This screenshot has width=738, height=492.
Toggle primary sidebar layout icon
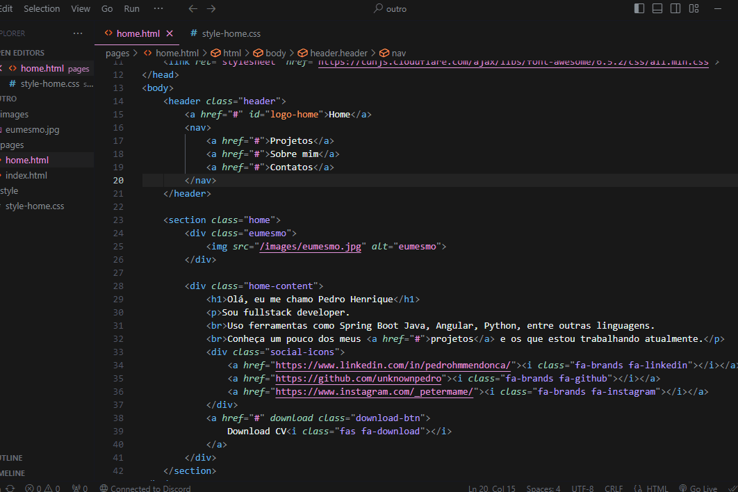(x=639, y=8)
